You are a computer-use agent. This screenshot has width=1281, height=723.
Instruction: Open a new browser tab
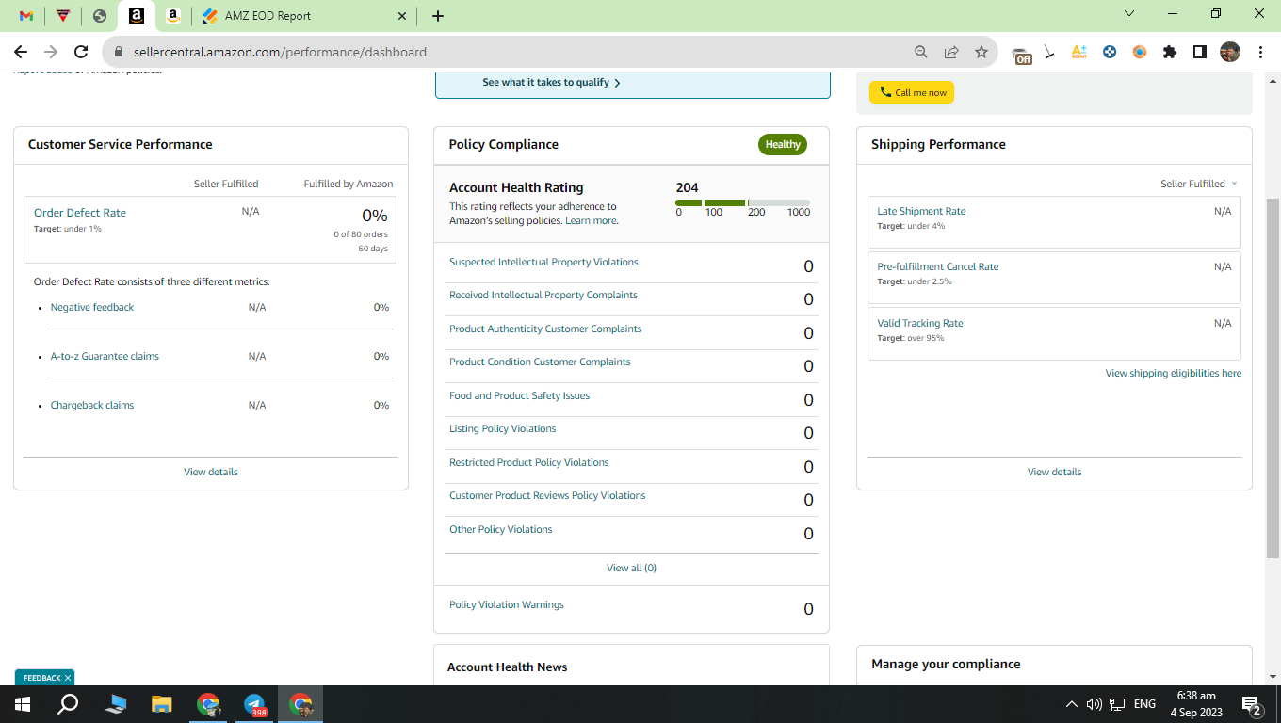437,16
